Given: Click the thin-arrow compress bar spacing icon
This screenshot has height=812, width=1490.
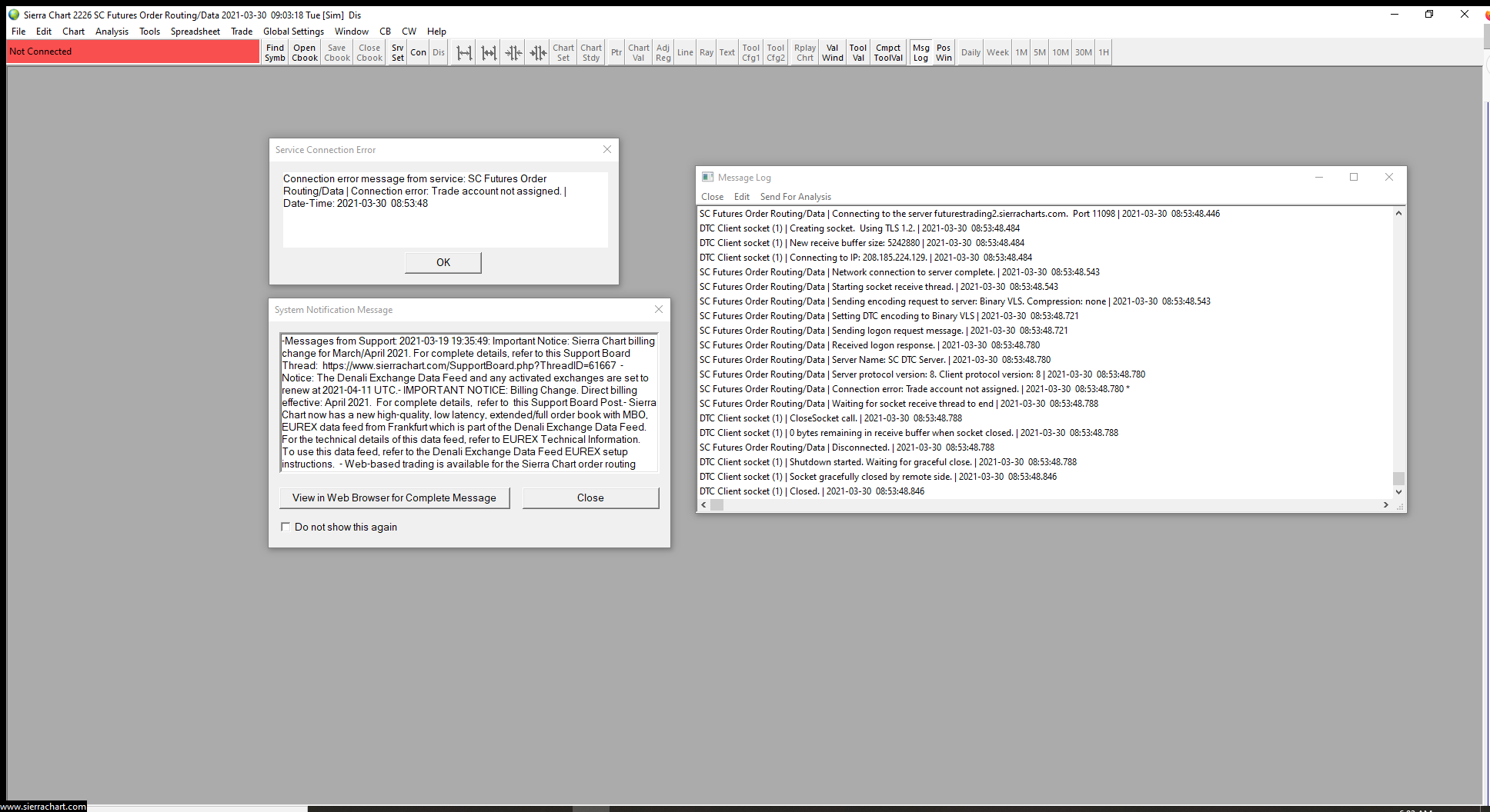Looking at the screenshot, I should coord(513,52).
